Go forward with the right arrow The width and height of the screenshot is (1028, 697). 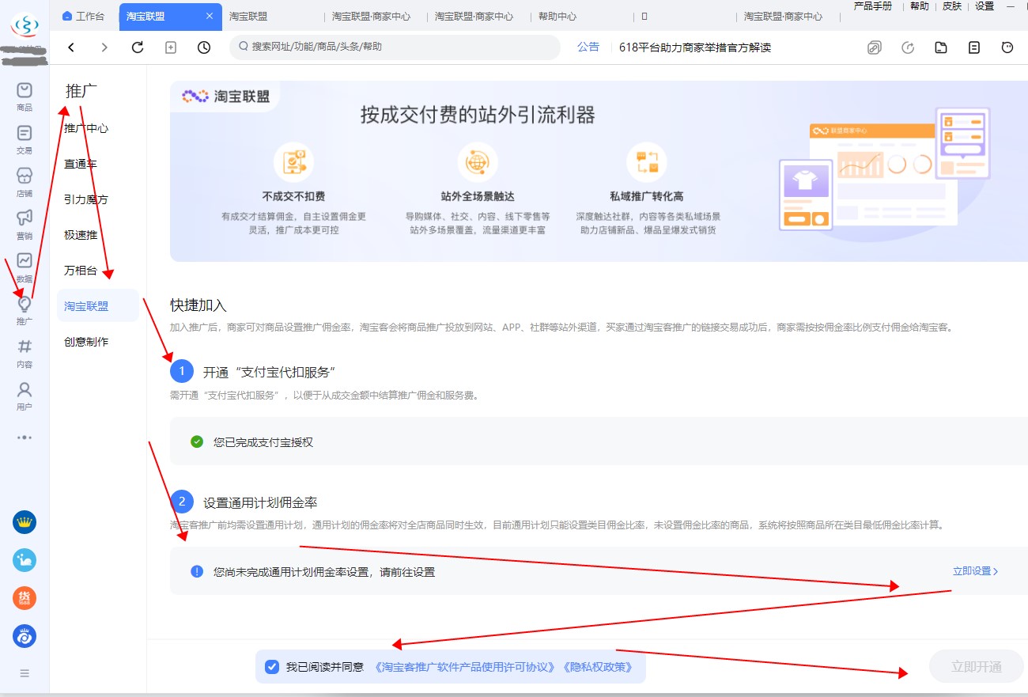tap(104, 47)
